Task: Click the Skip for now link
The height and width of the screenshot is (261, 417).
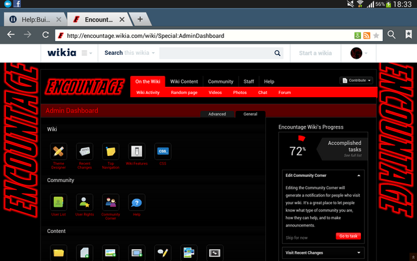Action: point(296,238)
